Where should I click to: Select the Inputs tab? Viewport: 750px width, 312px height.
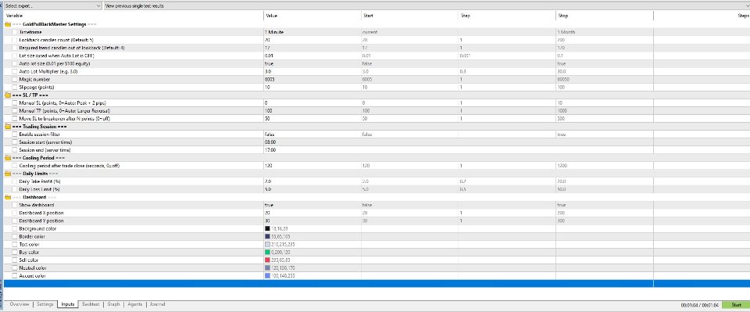pos(68,304)
